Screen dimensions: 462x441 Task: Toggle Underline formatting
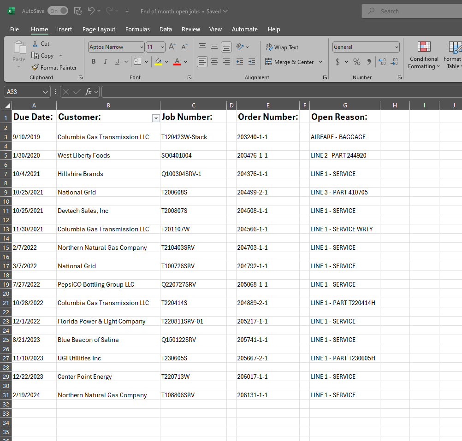pyautogui.click(x=117, y=62)
